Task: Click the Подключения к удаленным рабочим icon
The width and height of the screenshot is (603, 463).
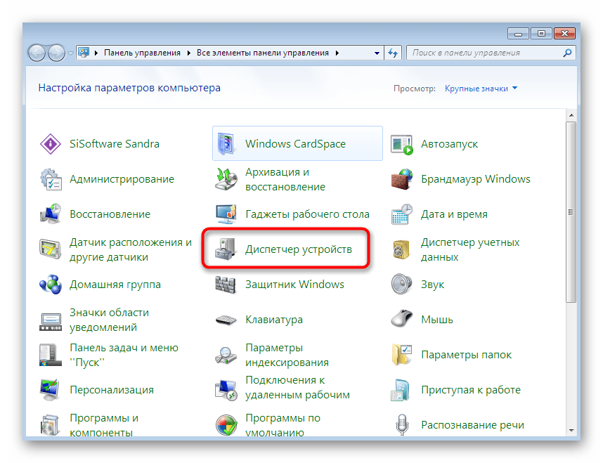Action: [x=226, y=390]
